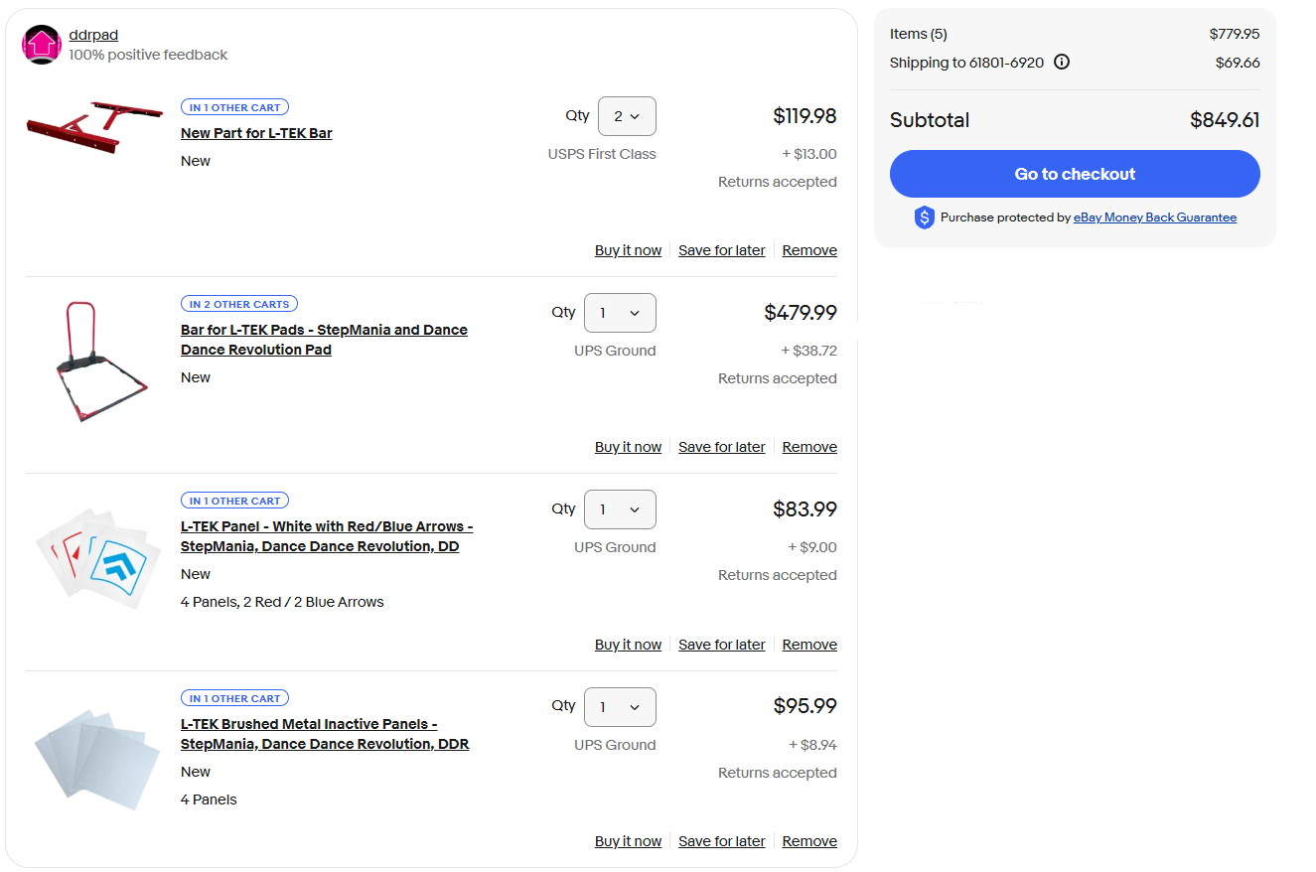Change quantity for L-TEK Panel White Red/Blue Arrows
1316x872 pixels.
pyautogui.click(x=619, y=509)
